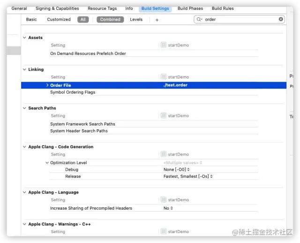Open the Resource Tags tab
The image size is (300, 243).
102,8
